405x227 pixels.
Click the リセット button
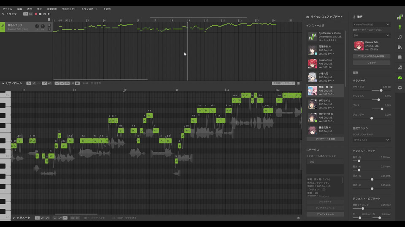tap(371, 63)
